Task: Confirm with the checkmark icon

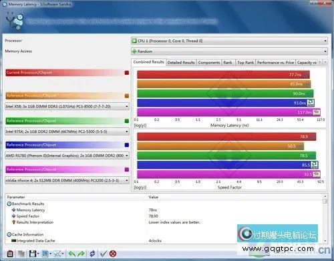Action: [x=104, y=254]
